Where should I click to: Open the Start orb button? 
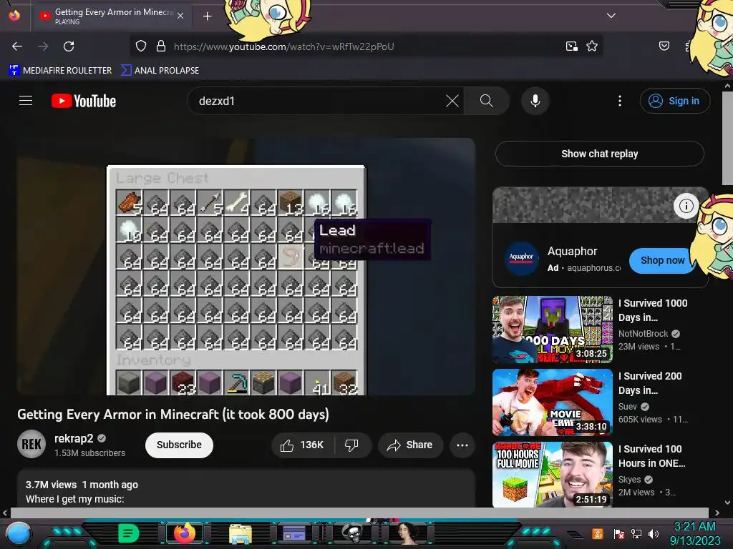(18, 534)
